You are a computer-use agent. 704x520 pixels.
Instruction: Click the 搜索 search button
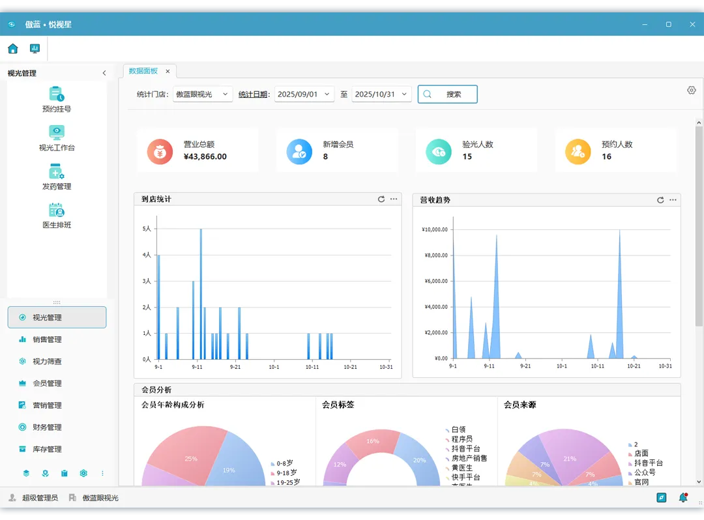click(x=447, y=94)
